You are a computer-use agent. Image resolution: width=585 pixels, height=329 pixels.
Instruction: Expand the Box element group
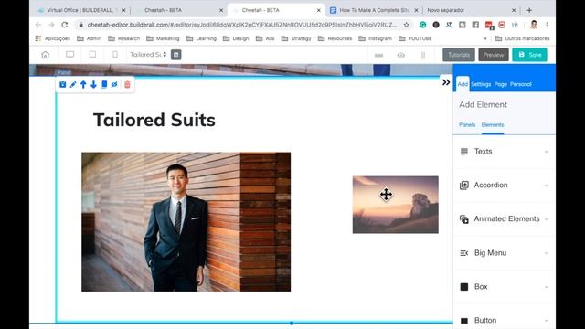click(504, 287)
